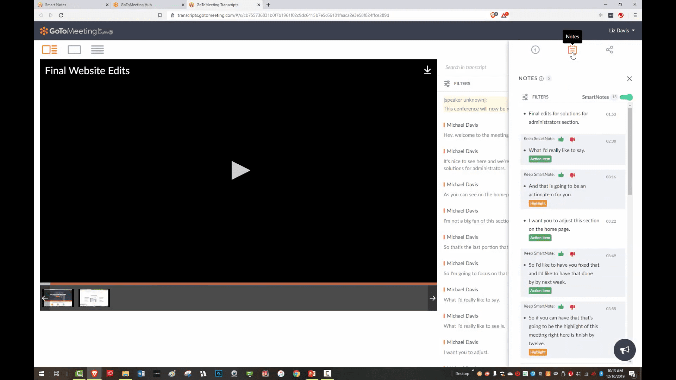Select the second slide thumbnail
The height and width of the screenshot is (380, 676).
click(94, 298)
